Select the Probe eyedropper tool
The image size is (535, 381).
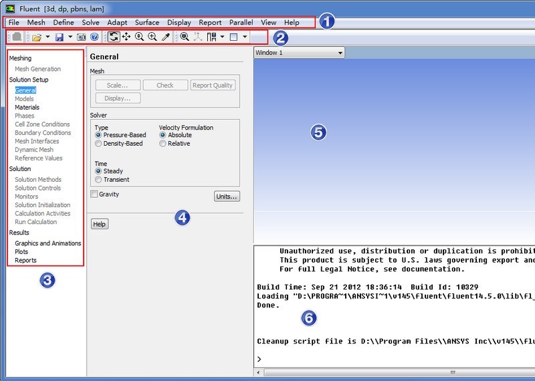(166, 37)
